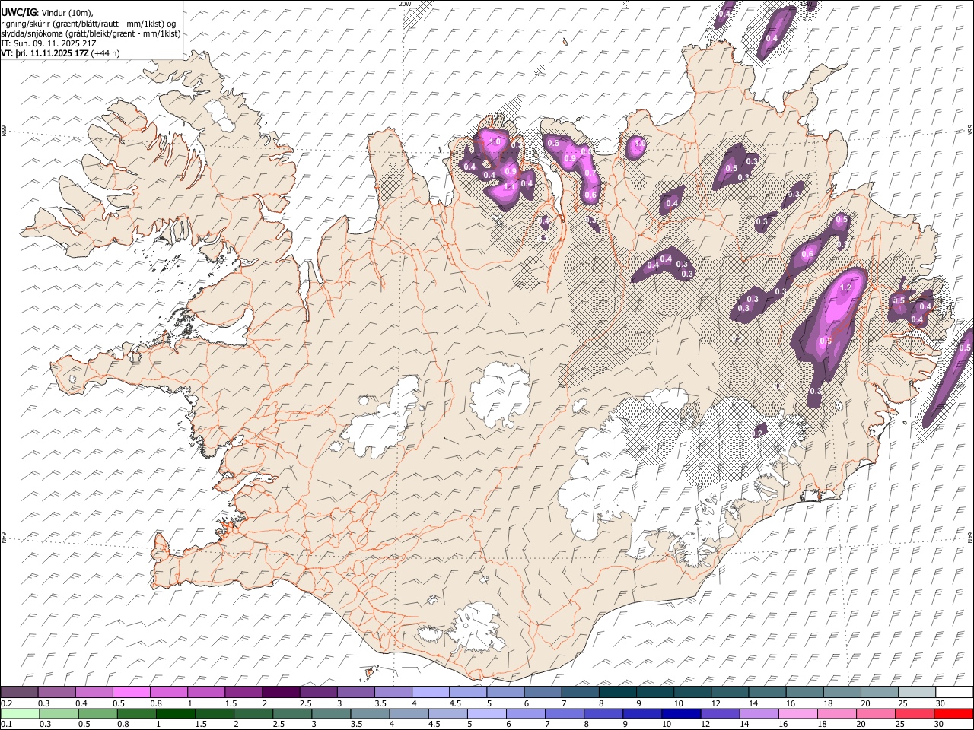Pick the violet 3 snow legend swatch
The image size is (974, 730).
(355, 692)
